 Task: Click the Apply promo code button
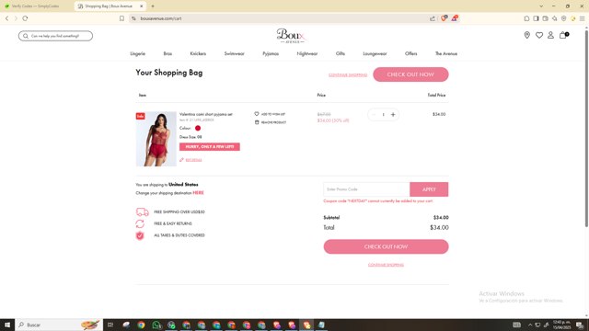pyautogui.click(x=429, y=189)
